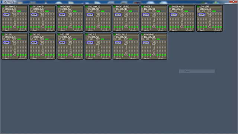This screenshot has height=134, width=238.
Task: Toggle output 1 mute LED on HIGHT LINE12
Action: tap(129, 27)
